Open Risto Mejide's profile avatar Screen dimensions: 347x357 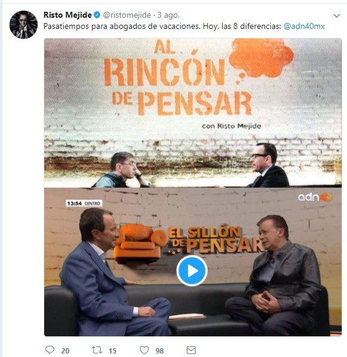[24, 25]
